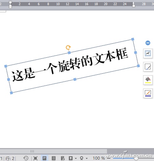Click the zoom out minus button
Image resolution: width=154 pixels, height=161 pixels.
pyautogui.click(x=109, y=158)
